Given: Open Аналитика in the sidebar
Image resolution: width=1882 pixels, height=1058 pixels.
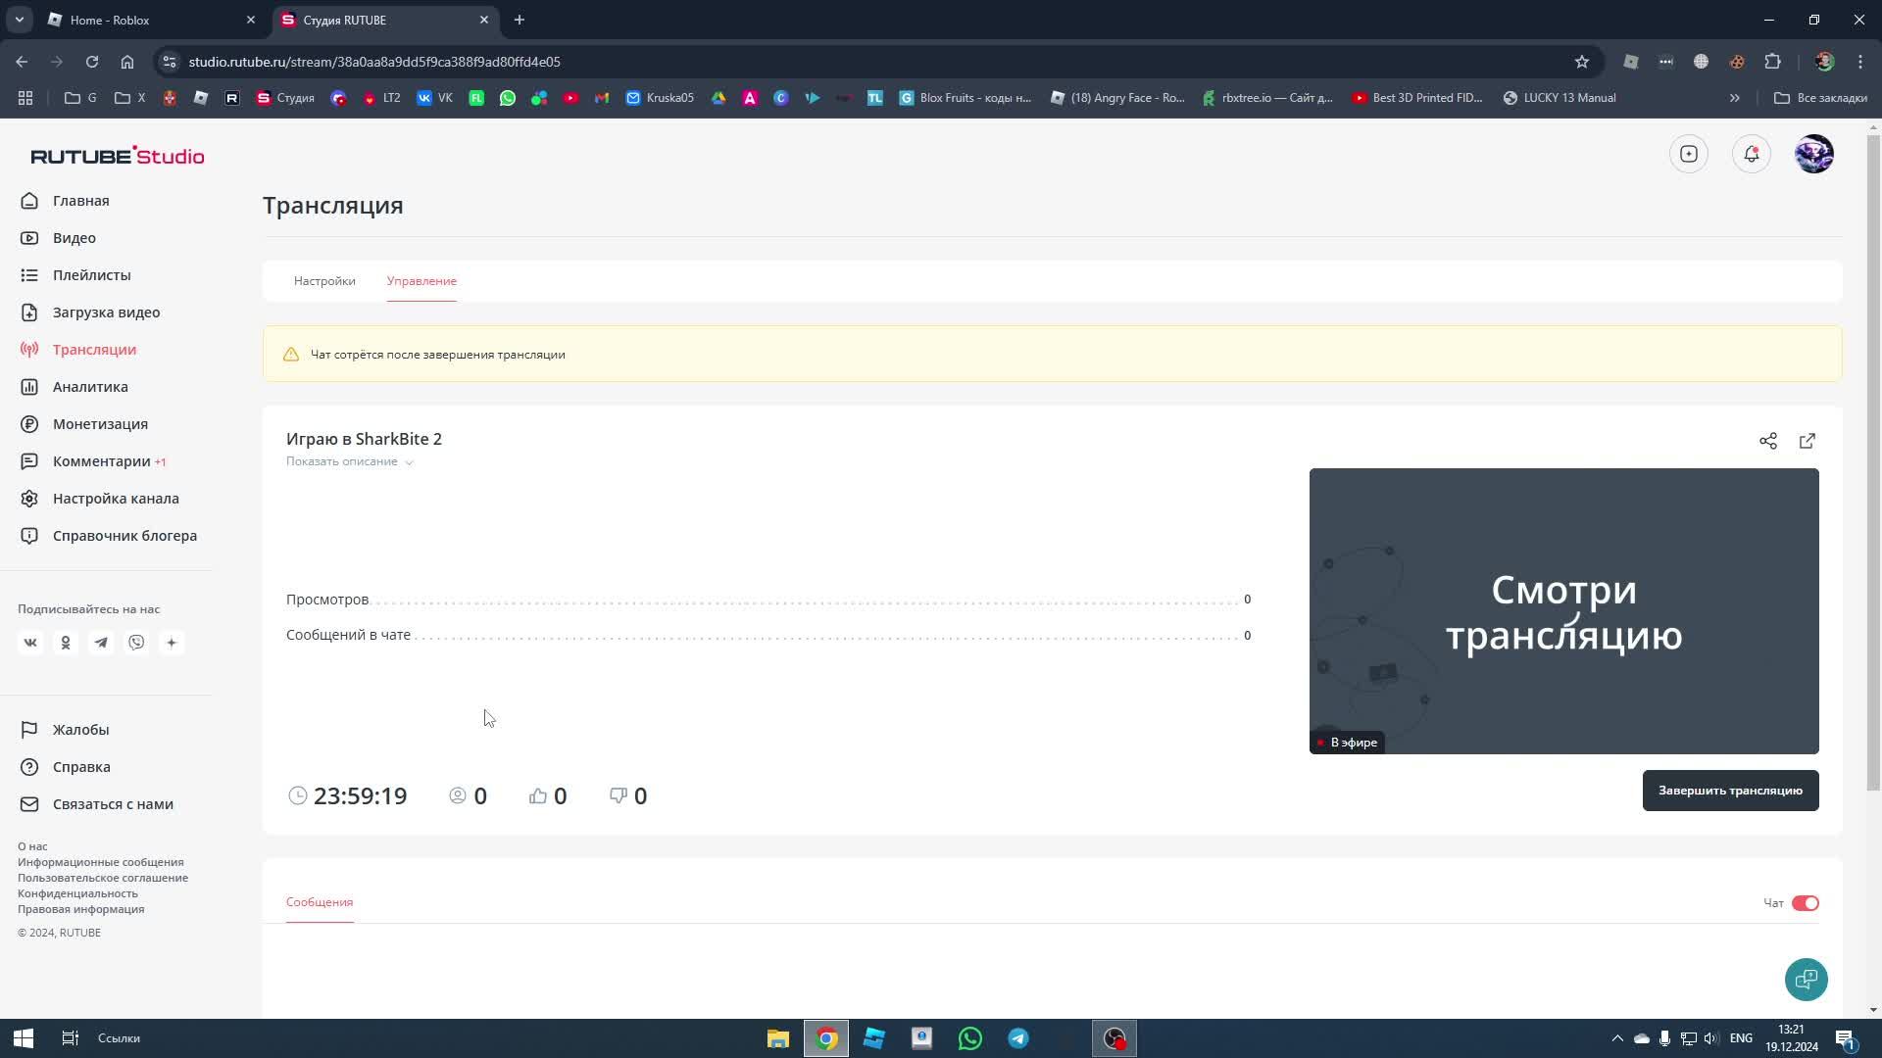Looking at the screenshot, I should (x=90, y=387).
